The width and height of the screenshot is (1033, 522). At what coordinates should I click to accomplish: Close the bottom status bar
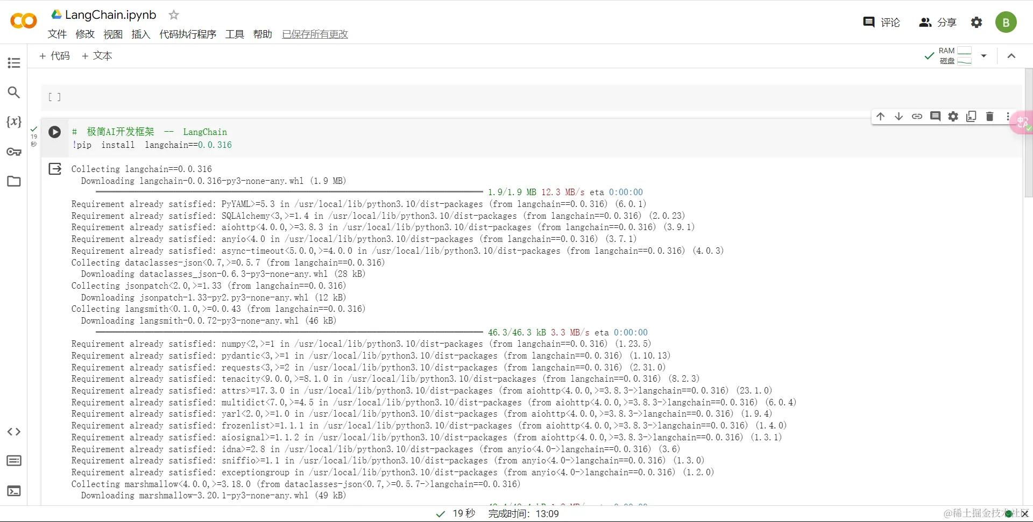pos(1024,514)
